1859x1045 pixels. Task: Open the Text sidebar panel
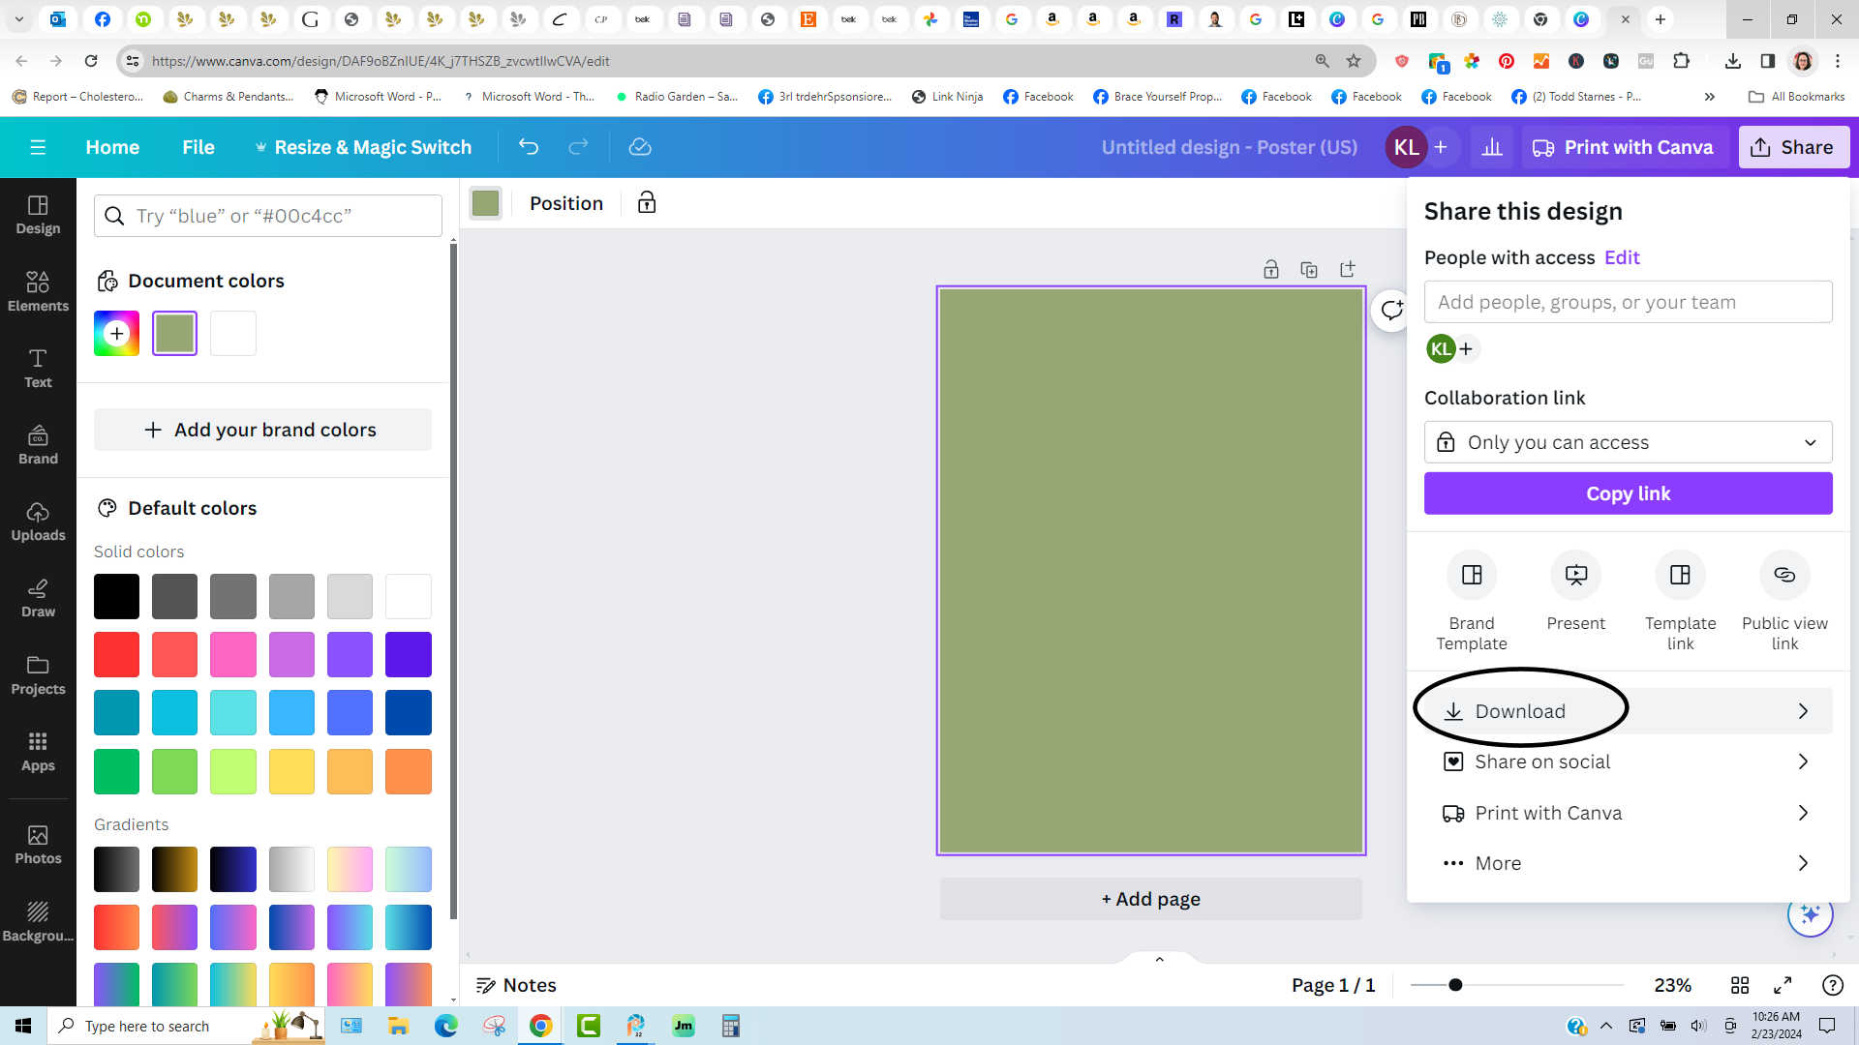tap(38, 369)
